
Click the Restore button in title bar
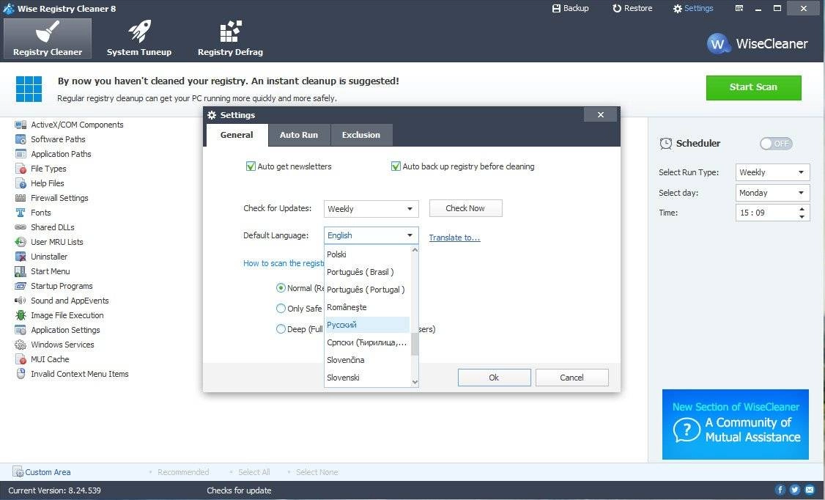(x=632, y=8)
